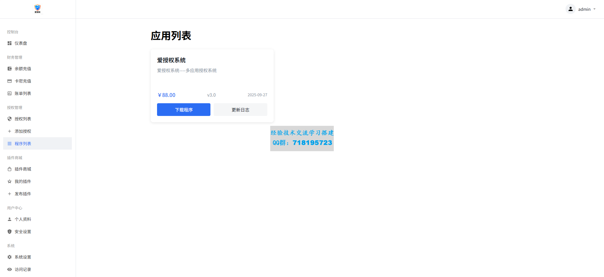The image size is (604, 277).
Task: Select 程序列表 in the sidebar
Action: pos(23,144)
